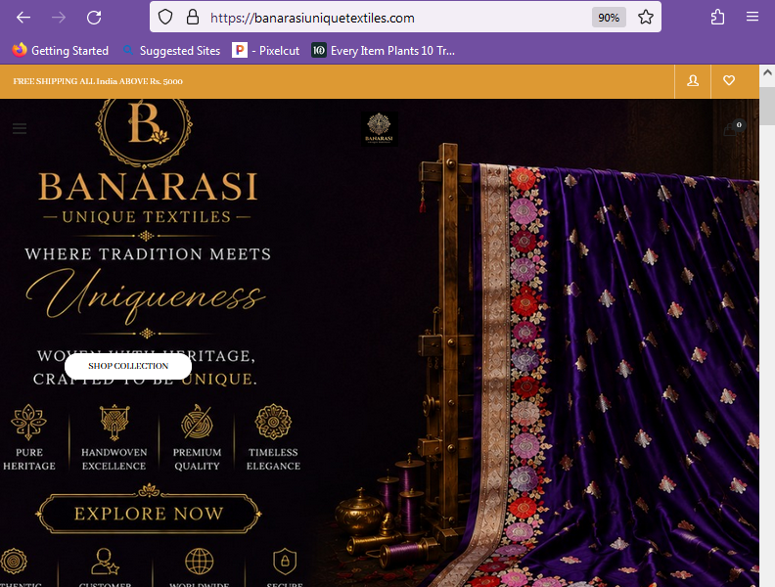775x587 pixels.
Task: Open Every Item Plants 10 Tr... bookmark
Action: (383, 51)
